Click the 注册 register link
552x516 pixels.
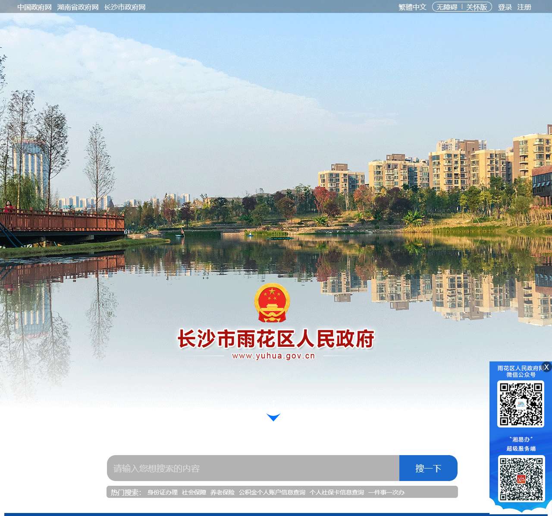524,7
